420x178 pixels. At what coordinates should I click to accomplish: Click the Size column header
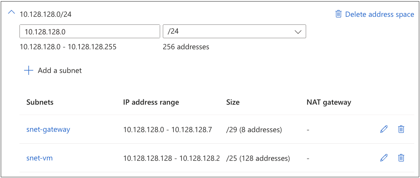pos(233,102)
